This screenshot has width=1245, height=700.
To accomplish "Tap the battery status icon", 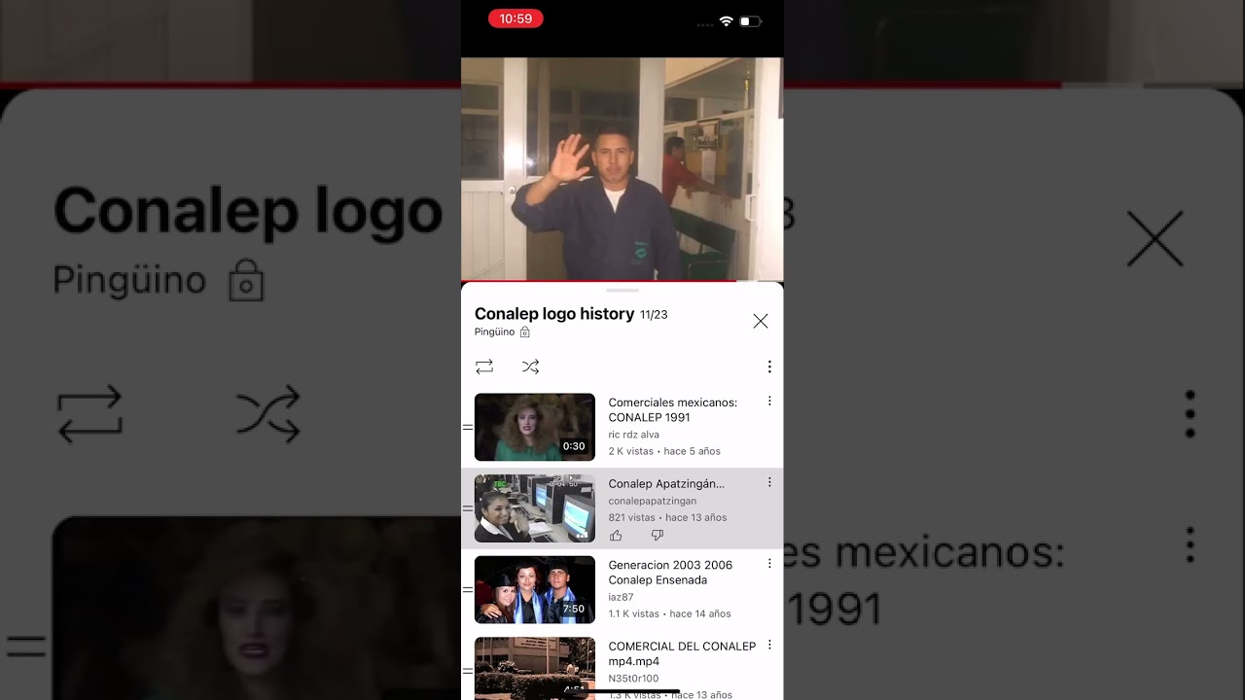I will 751,20.
